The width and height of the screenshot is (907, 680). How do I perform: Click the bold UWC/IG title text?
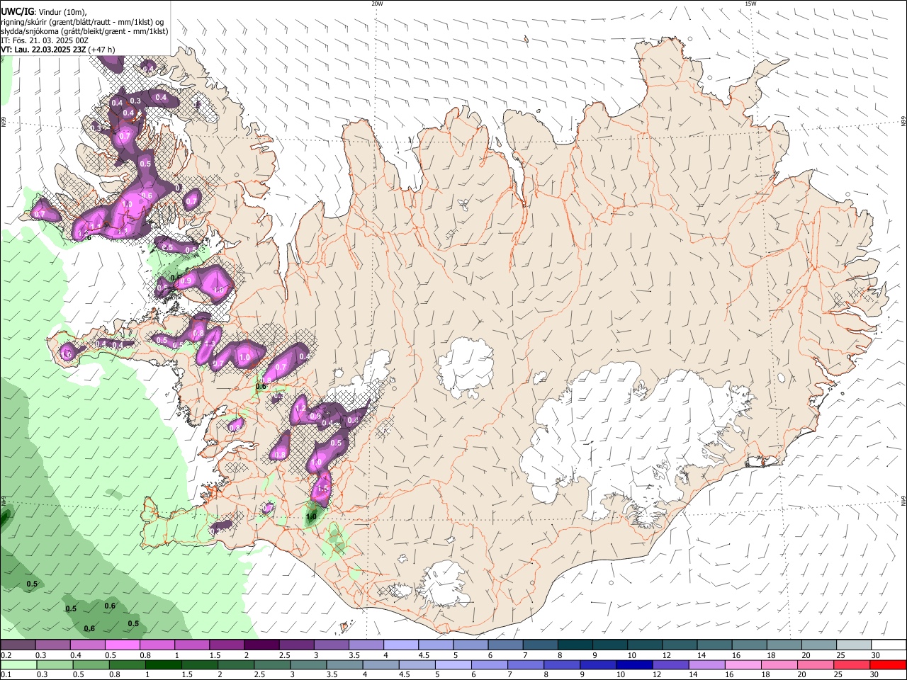click(18, 11)
